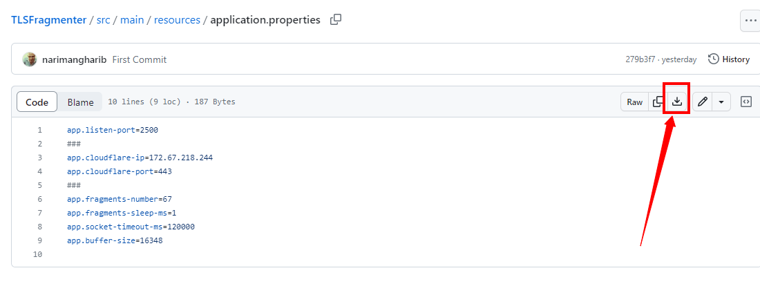Click the History clock icon
The image size is (760, 304).
pos(714,59)
